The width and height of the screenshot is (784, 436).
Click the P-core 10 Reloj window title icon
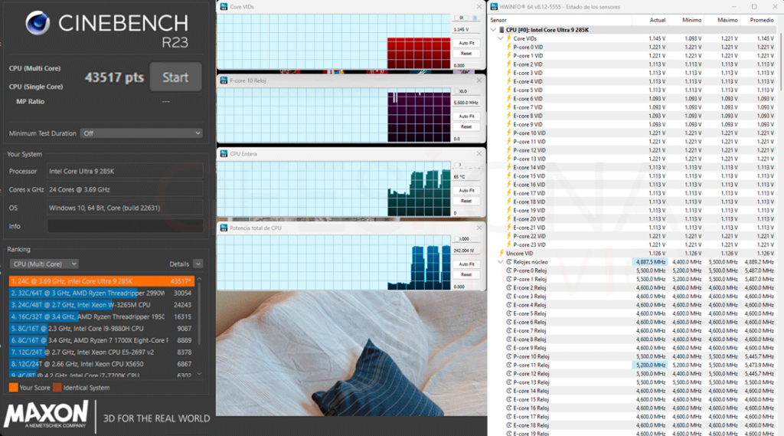[224, 80]
